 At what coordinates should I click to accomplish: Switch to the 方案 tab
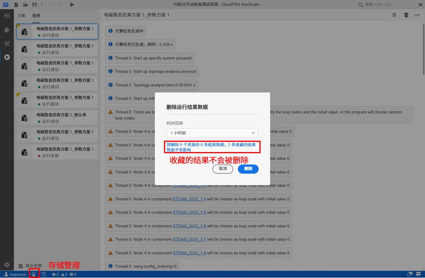[22, 16]
